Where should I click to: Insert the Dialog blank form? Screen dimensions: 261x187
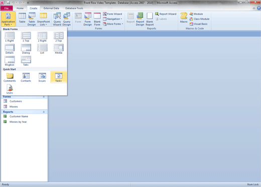coord(26,49)
